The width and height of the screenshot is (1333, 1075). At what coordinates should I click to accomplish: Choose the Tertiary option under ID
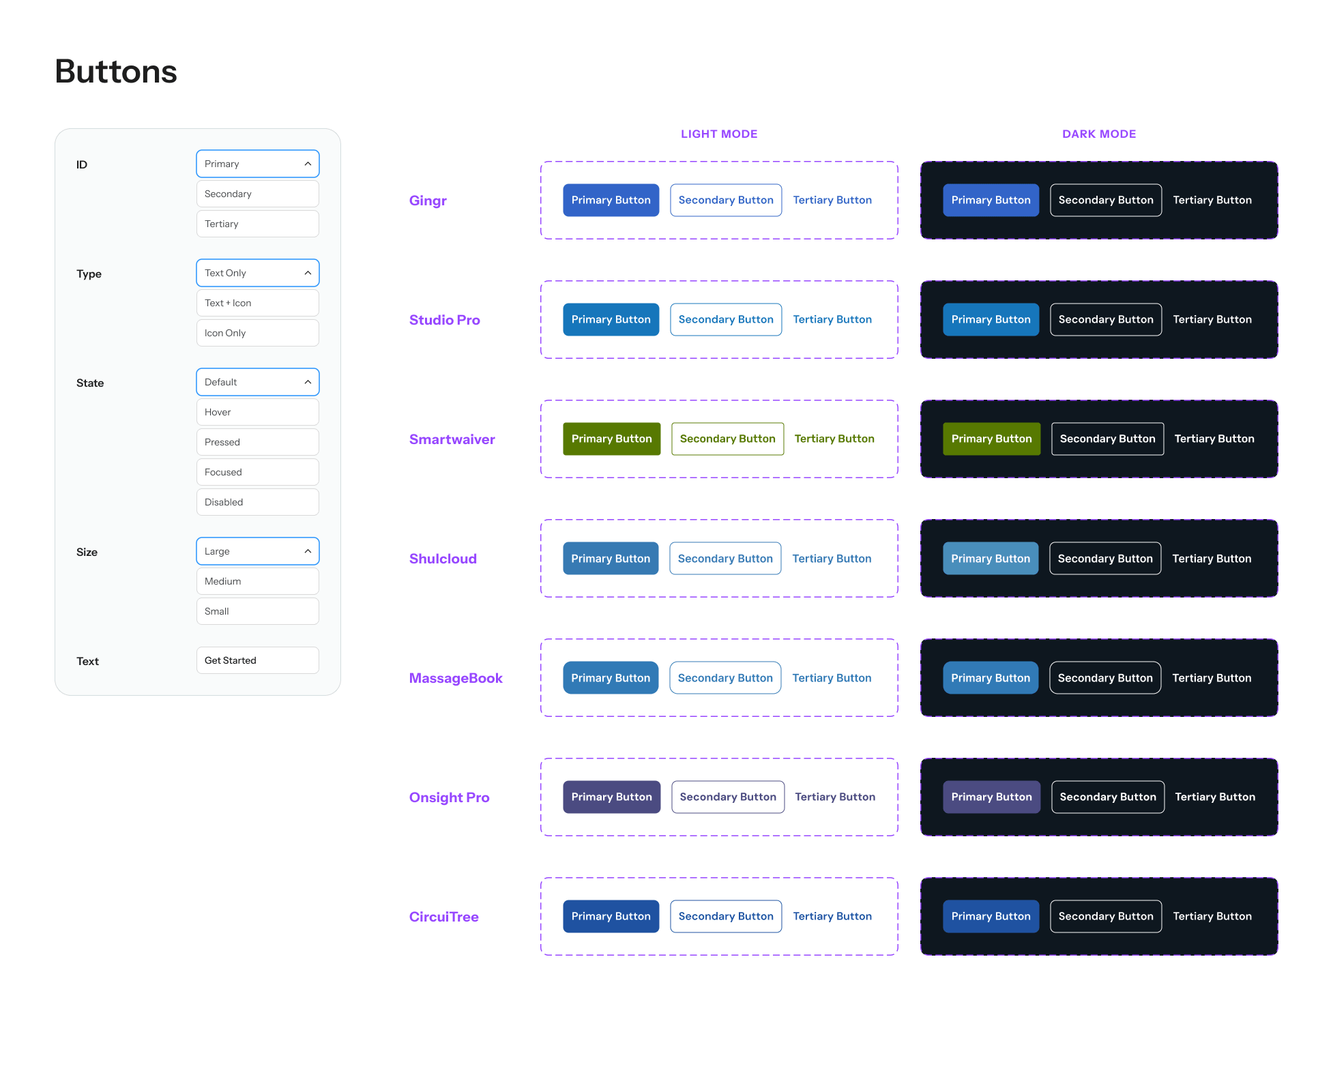(258, 224)
